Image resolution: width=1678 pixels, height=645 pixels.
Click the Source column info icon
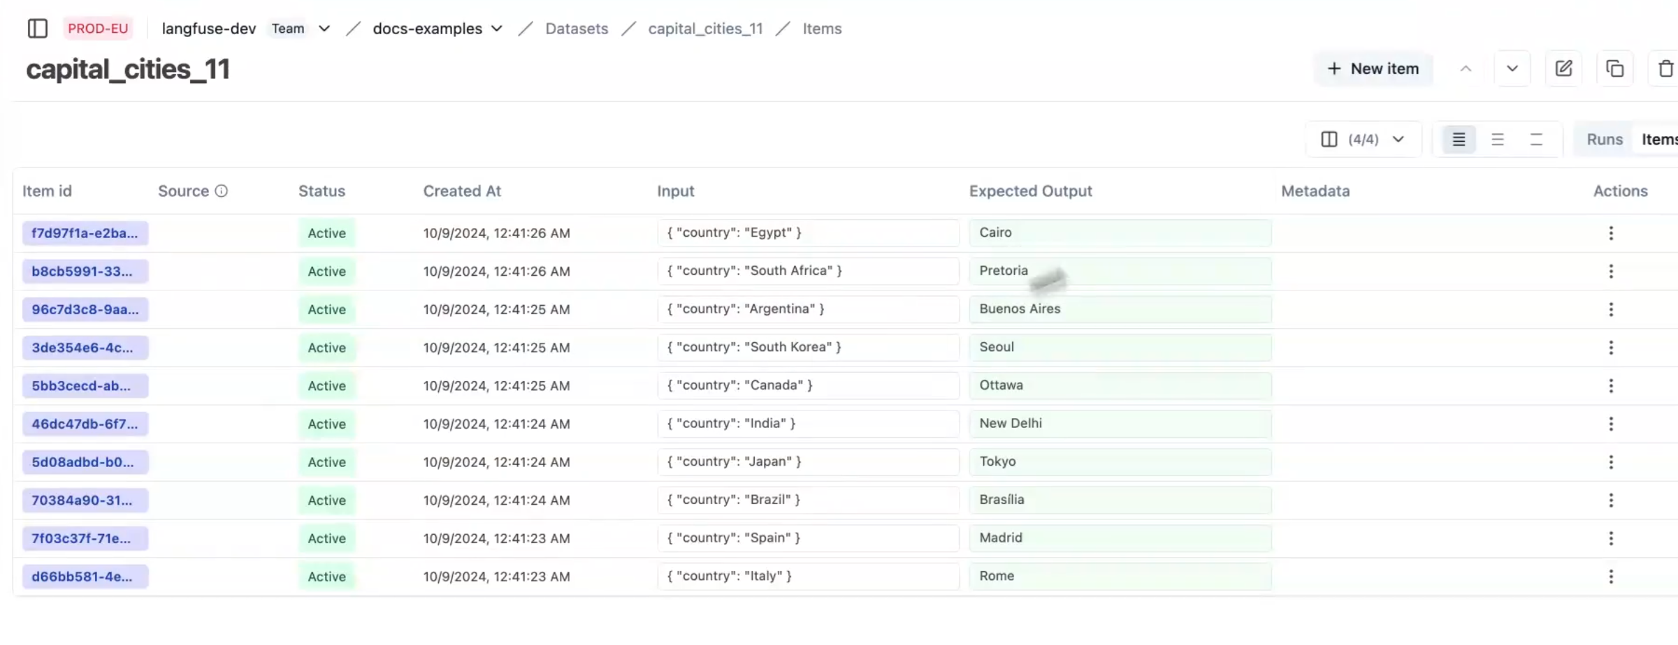pos(221,191)
